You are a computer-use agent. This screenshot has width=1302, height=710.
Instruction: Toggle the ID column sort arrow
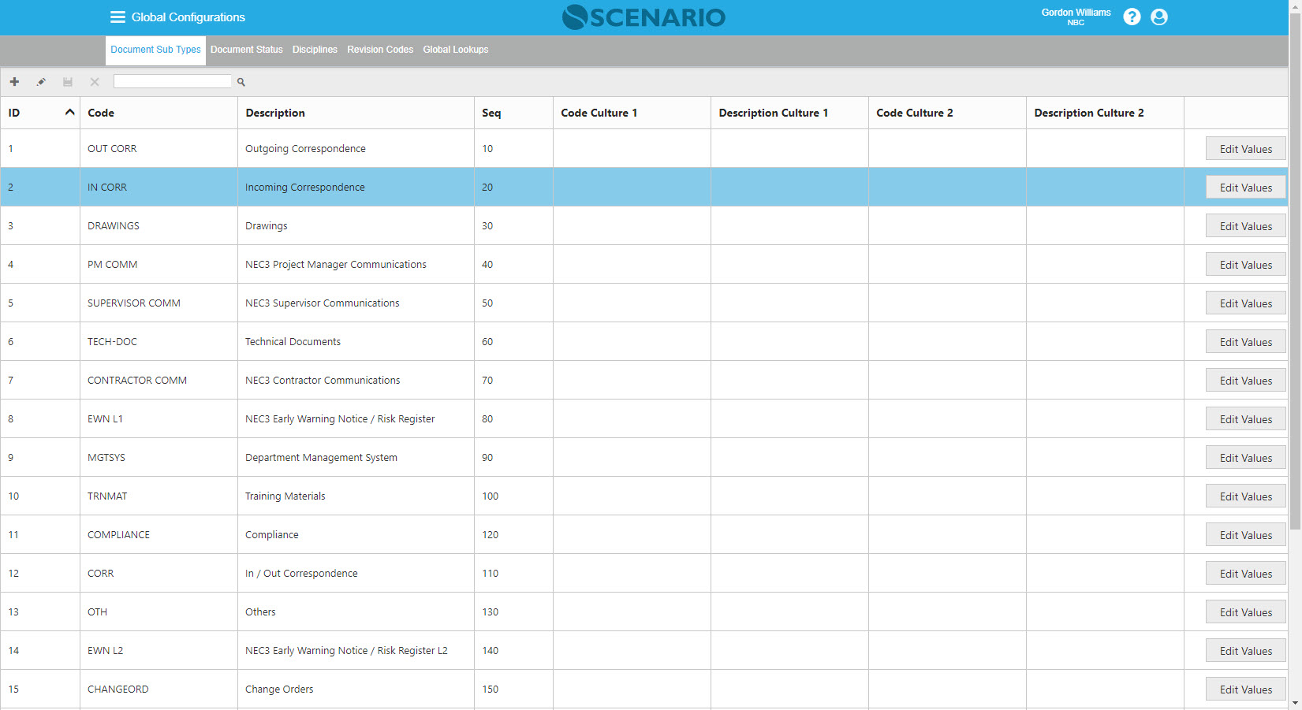pyautogui.click(x=69, y=113)
